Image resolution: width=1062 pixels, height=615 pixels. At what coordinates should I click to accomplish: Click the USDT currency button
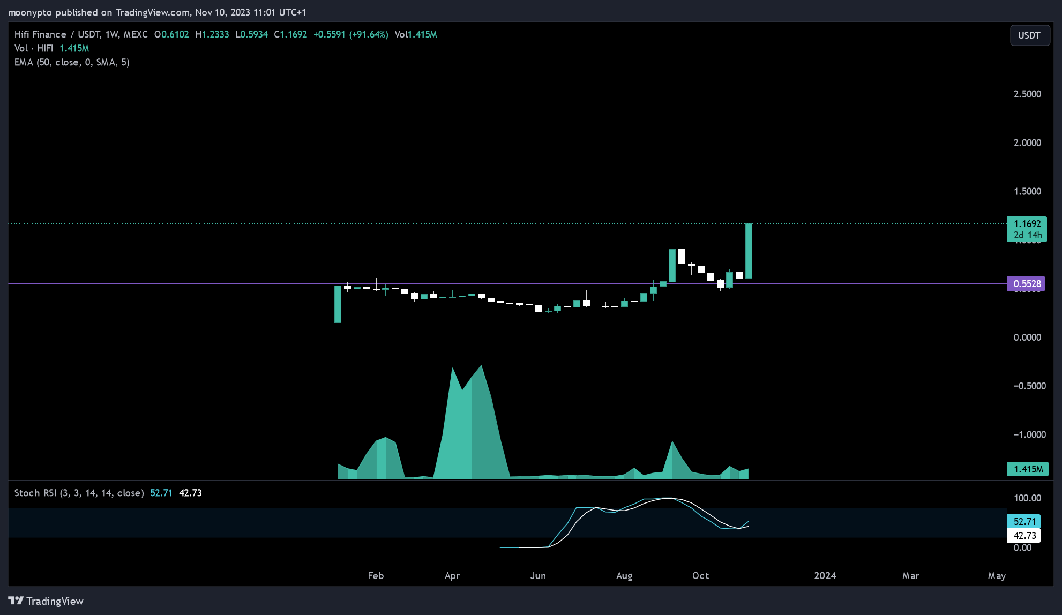pos(1029,35)
